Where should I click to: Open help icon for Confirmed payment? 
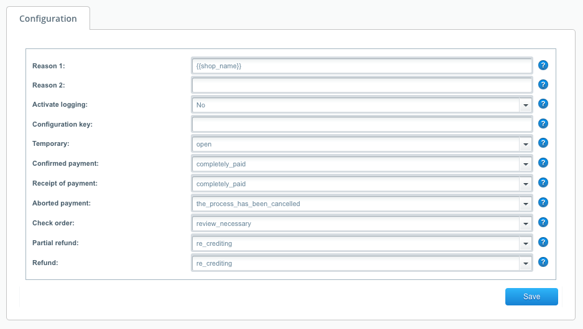[x=543, y=163]
